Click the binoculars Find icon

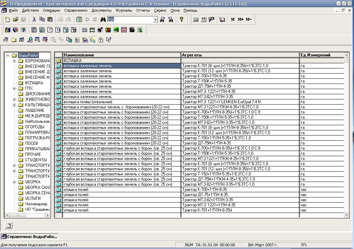(x=103, y=19)
